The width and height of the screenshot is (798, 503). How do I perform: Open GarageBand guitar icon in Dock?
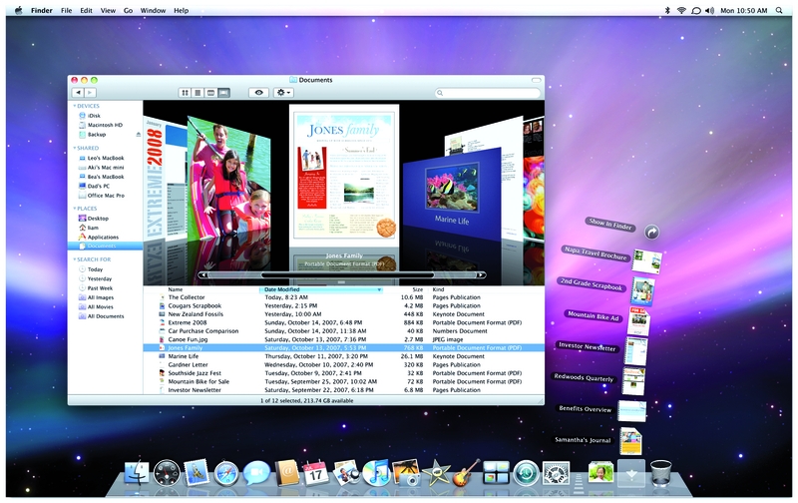[x=466, y=472]
